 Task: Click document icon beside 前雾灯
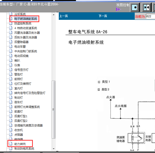(x=11, y=111)
